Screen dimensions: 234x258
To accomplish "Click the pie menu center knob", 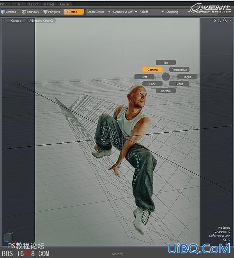I will (x=166, y=77).
